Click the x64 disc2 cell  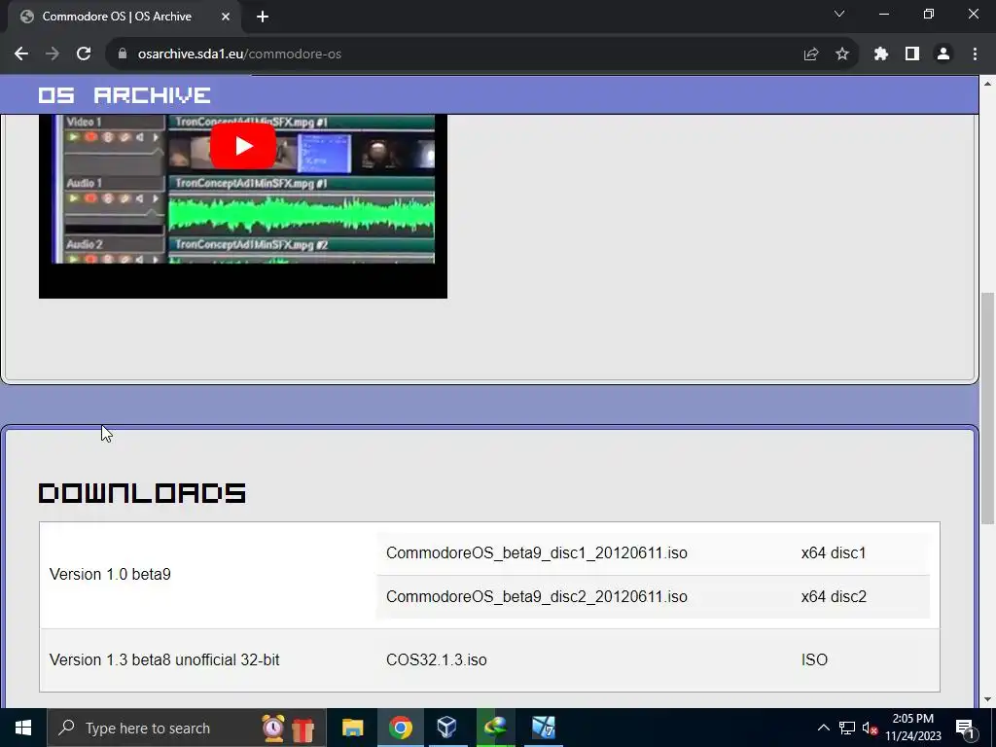coord(834,596)
